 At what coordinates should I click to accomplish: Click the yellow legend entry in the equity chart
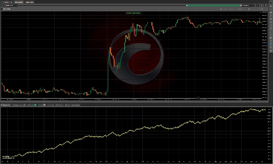[6, 157]
